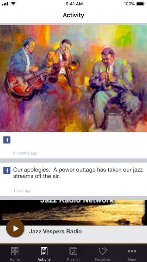
Task: Tap the Home tab label
Action: coord(15,259)
